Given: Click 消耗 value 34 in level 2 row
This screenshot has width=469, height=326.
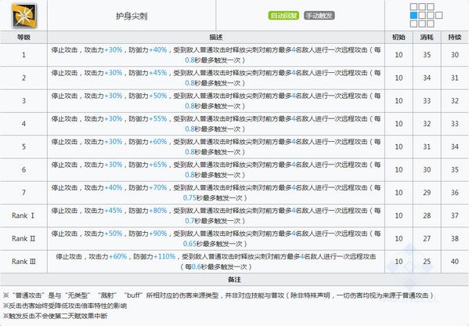Looking at the screenshot, I should (427, 78).
